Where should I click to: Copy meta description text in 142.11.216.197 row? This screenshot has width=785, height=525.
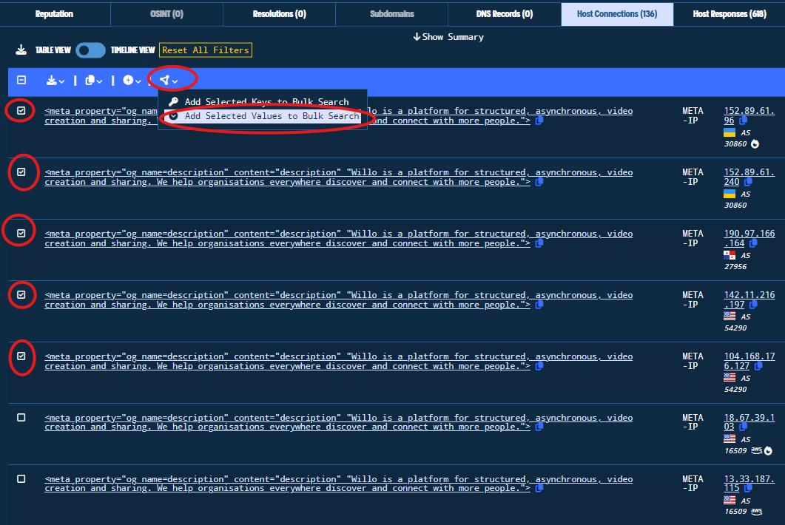pyautogui.click(x=539, y=305)
